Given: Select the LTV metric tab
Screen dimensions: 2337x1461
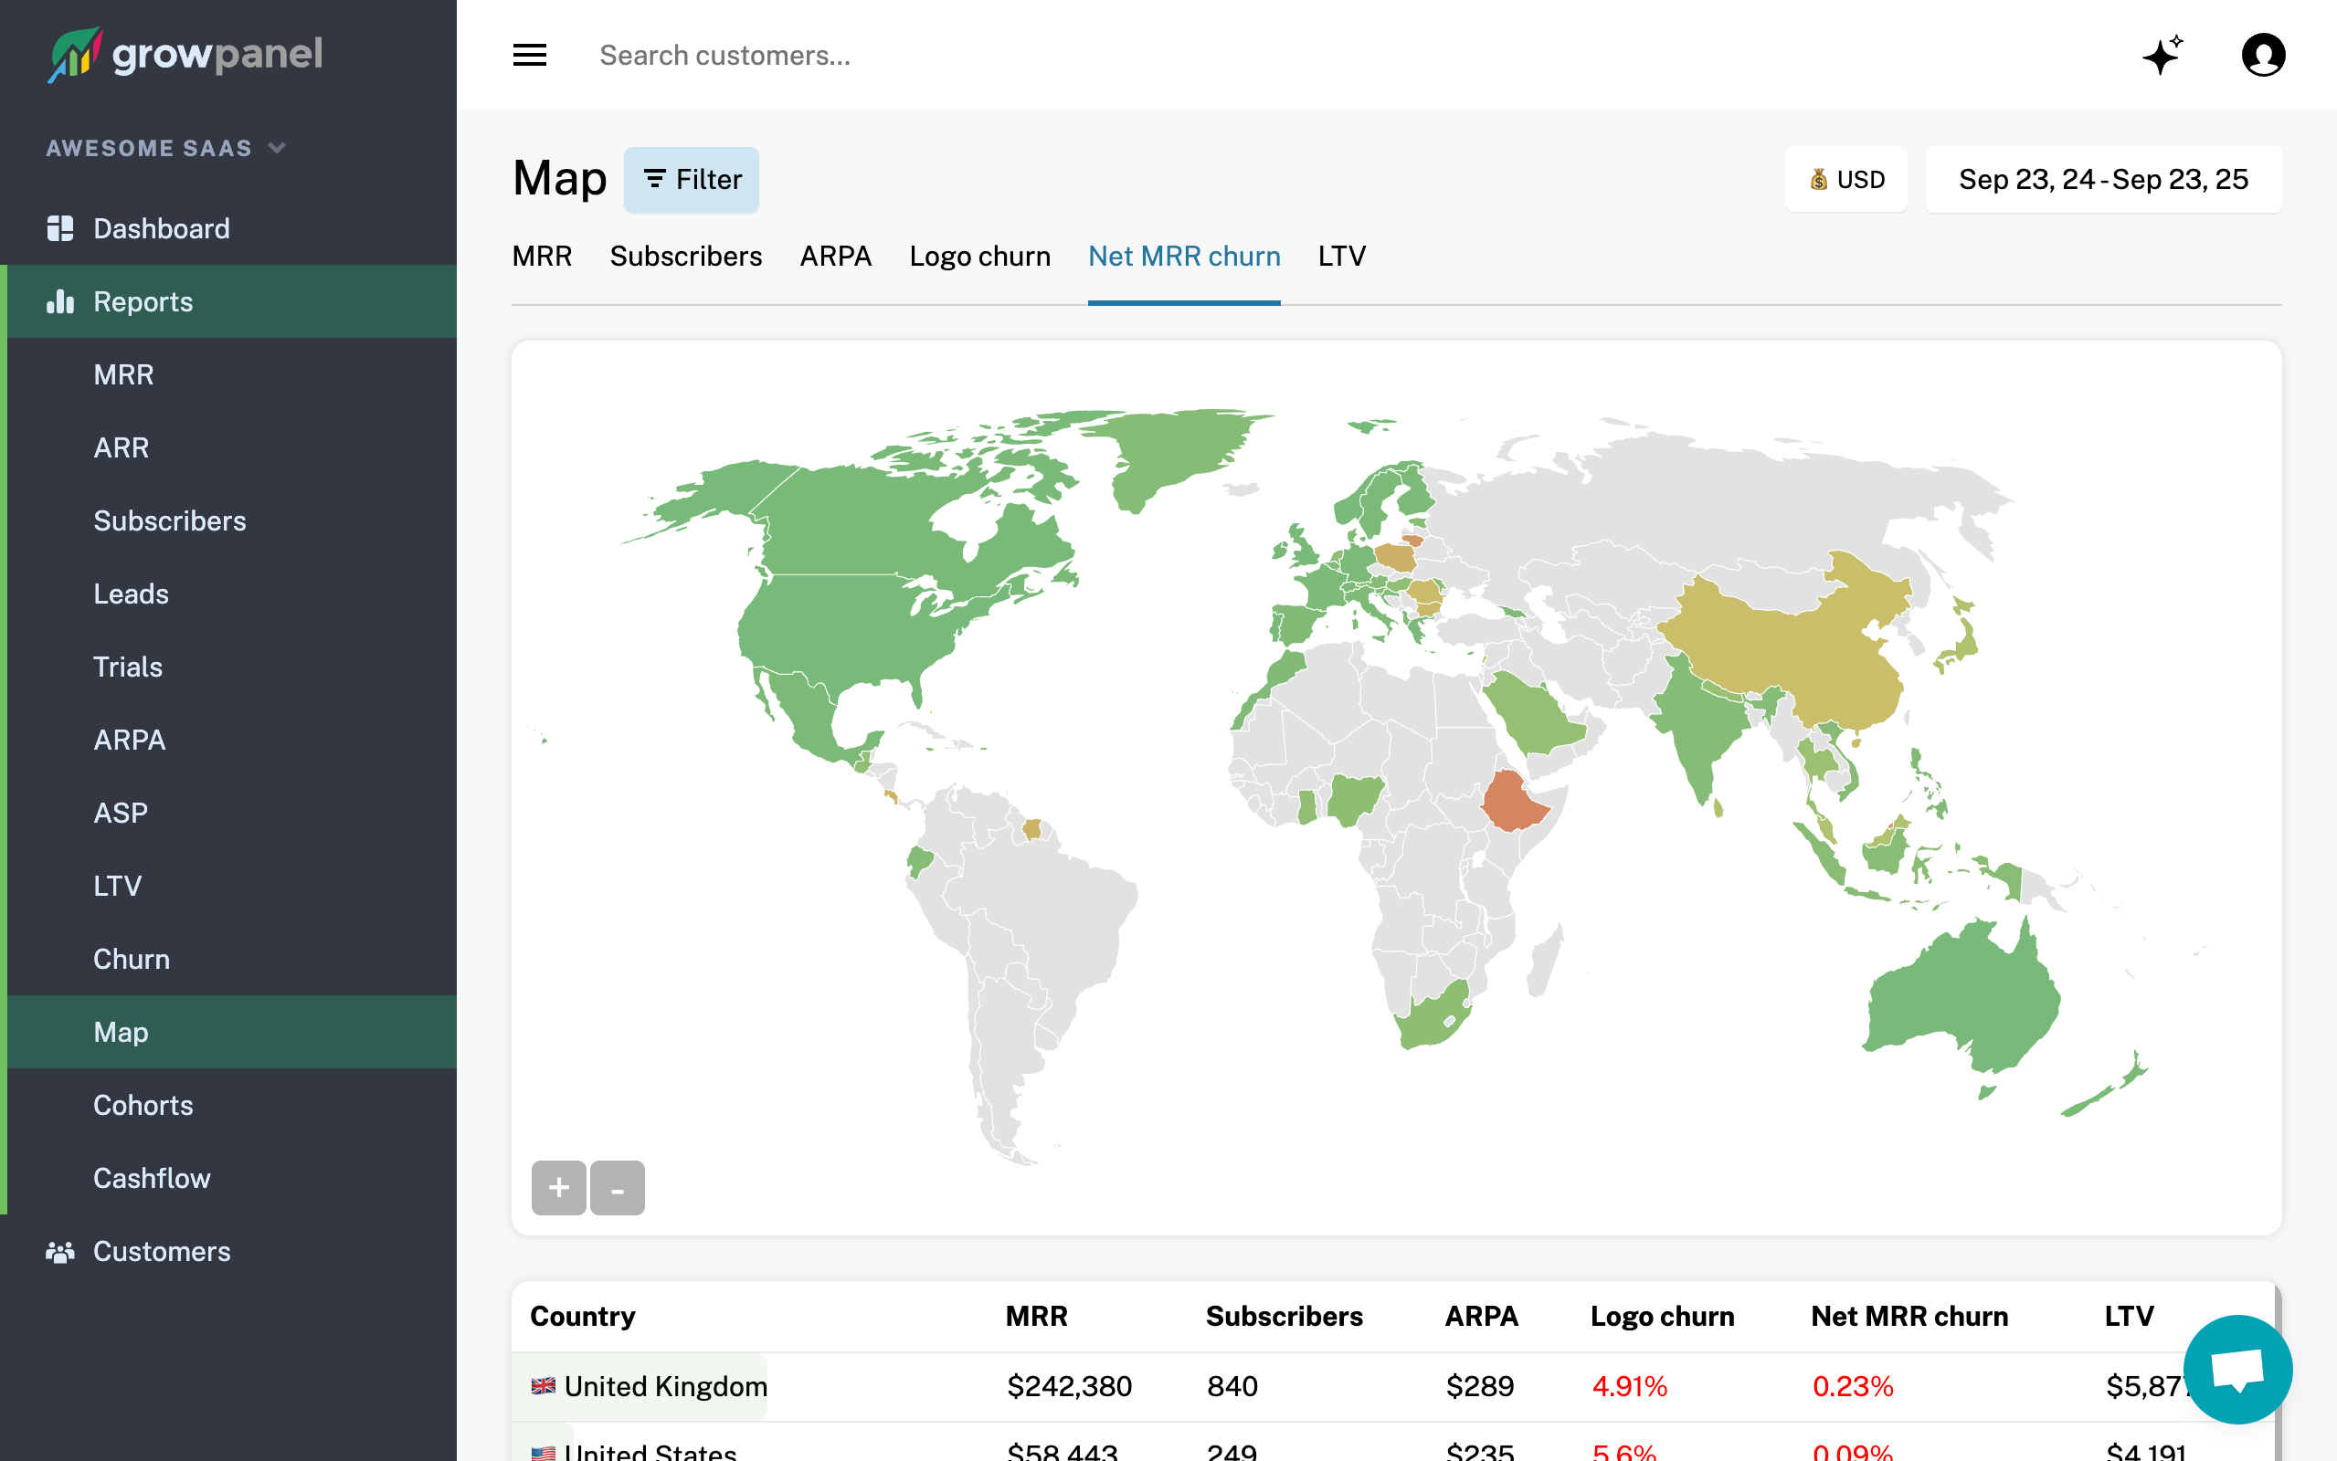Looking at the screenshot, I should click(1341, 256).
